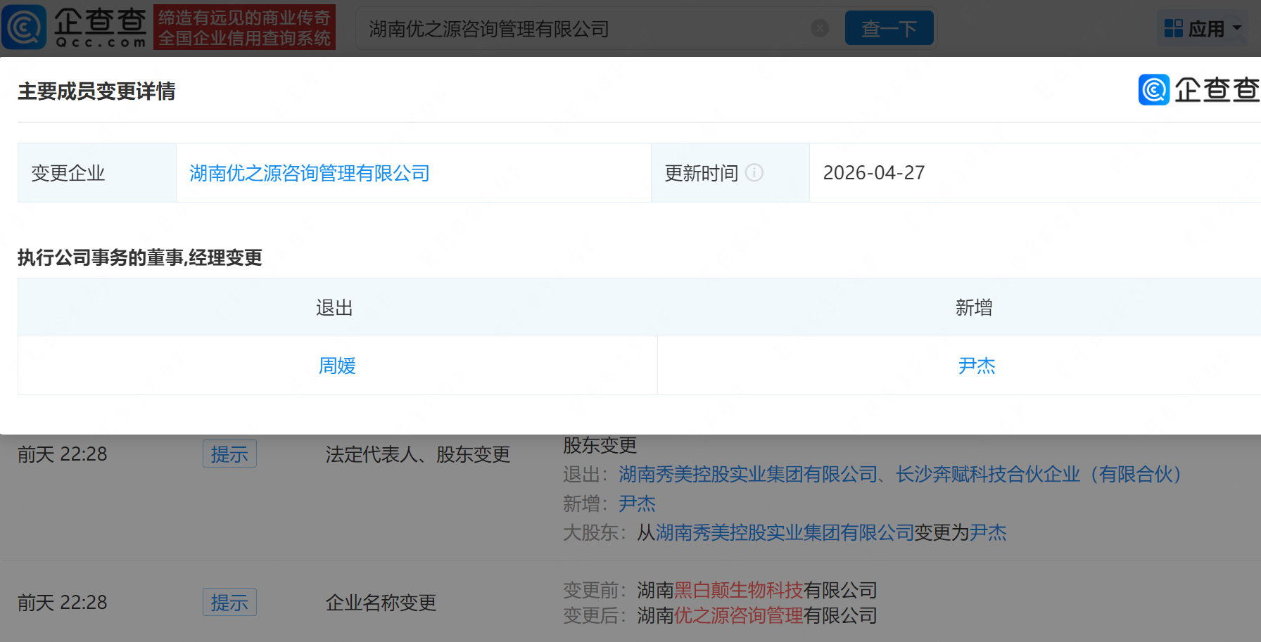Click the 提示 tag in the 法定代表人、股东变更 row
The image size is (1261, 642).
coord(229,454)
